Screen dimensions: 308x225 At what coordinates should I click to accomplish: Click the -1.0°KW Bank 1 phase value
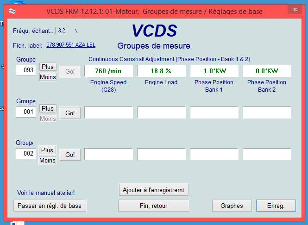click(214, 71)
